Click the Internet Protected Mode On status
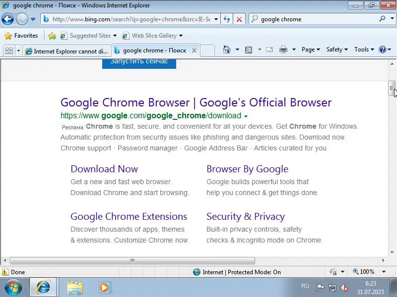 [x=237, y=272]
